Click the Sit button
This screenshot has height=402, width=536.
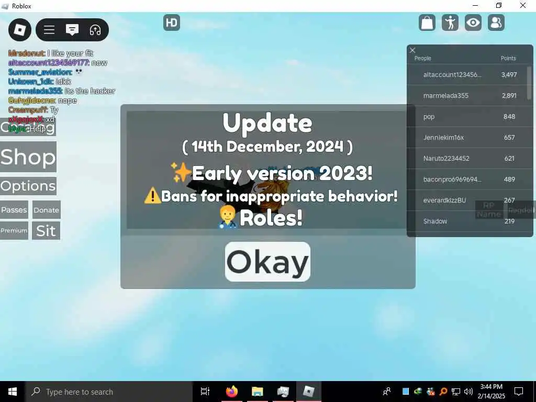click(x=46, y=231)
